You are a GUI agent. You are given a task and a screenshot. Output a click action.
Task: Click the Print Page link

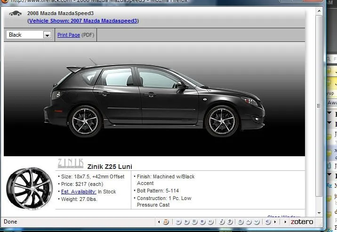(68, 35)
